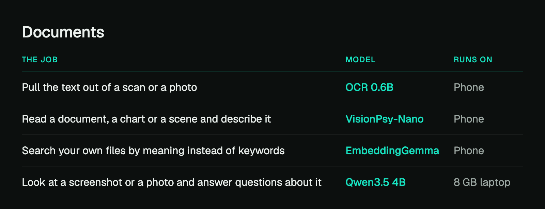Select 'Look at a screenshot or a photo' text
This screenshot has width=545, height=209.
coord(172,182)
